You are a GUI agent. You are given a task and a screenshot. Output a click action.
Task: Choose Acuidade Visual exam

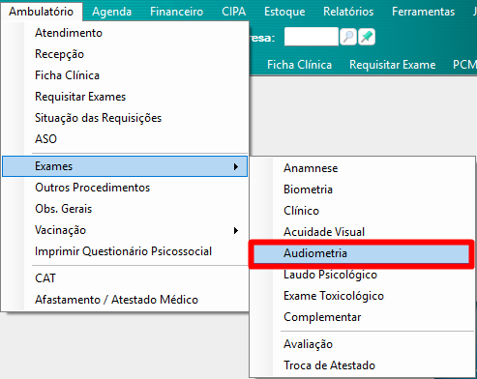tap(324, 232)
